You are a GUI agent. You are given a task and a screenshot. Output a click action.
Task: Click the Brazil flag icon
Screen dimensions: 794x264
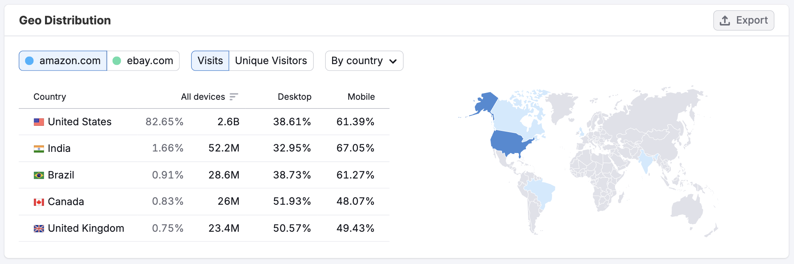click(38, 175)
